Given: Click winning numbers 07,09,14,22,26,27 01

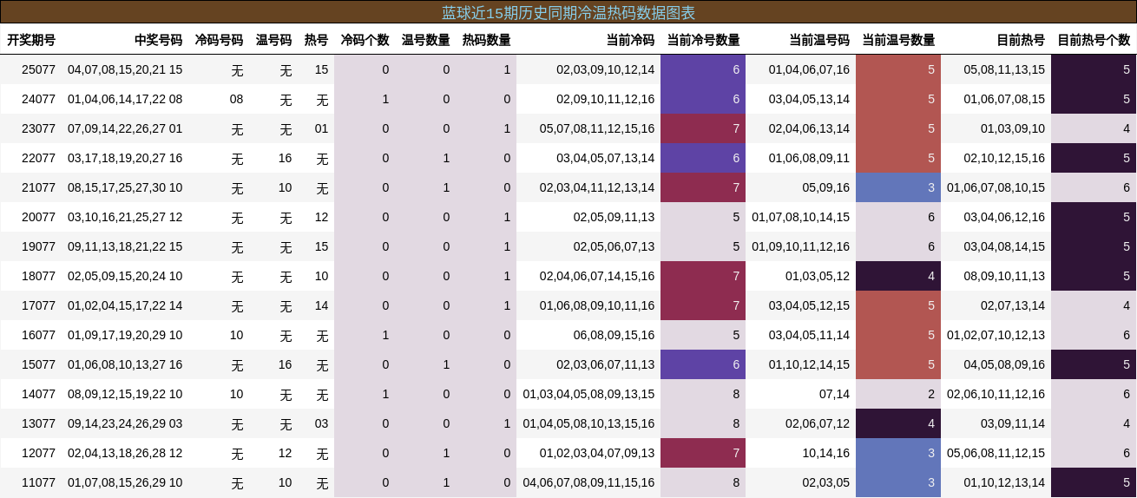Looking at the screenshot, I should [x=125, y=128].
